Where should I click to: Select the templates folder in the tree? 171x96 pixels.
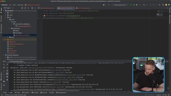tap(18, 33)
